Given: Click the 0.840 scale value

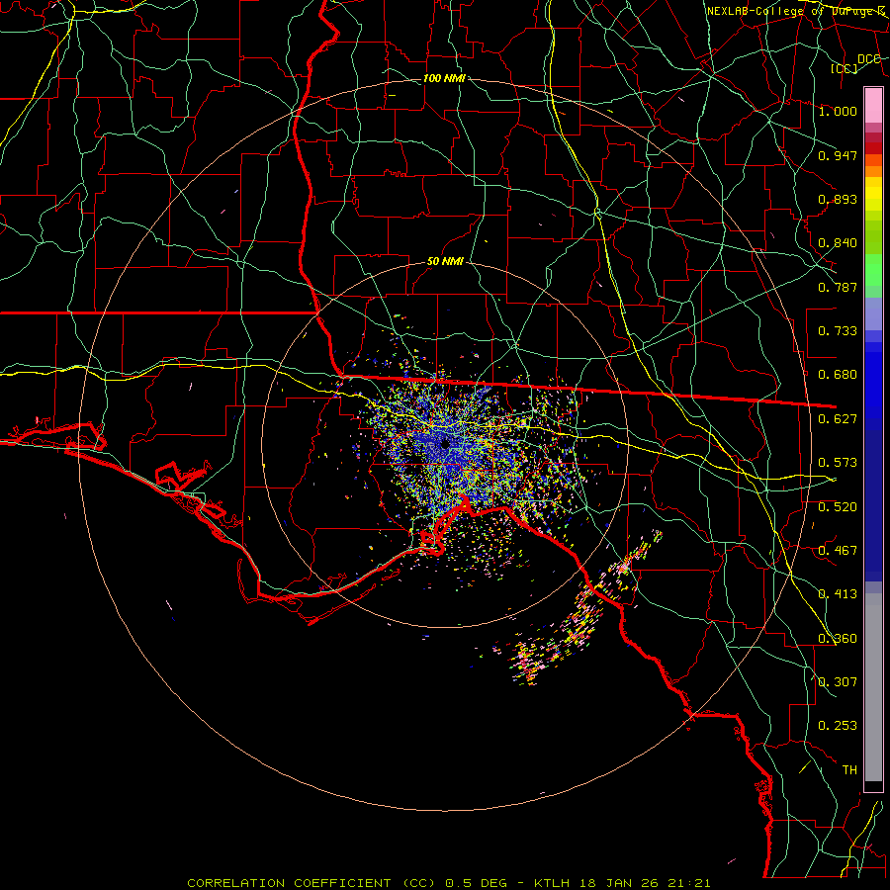Looking at the screenshot, I should (838, 243).
